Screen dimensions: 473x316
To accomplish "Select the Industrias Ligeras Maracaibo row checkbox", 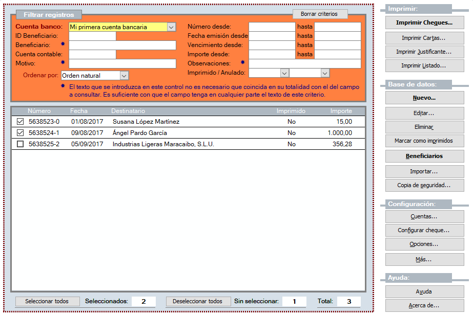I will 19,144.
